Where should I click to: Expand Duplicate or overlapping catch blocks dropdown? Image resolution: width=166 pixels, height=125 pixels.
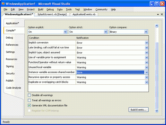click(147, 82)
